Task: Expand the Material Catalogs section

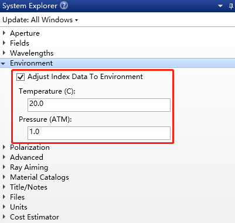Action: click(x=4, y=177)
